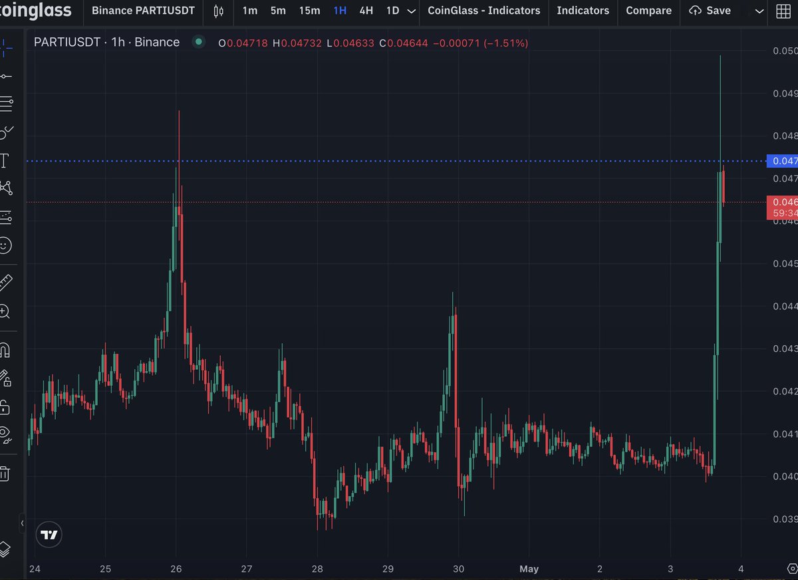Select the trend line drawing tool
This screenshot has height=580, width=798.
coord(5,76)
